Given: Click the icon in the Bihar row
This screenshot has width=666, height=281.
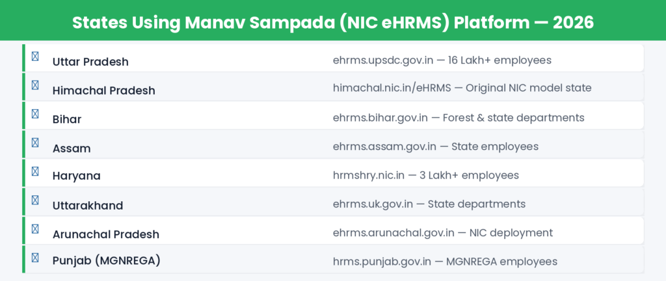Looking at the screenshot, I should coord(35,114).
